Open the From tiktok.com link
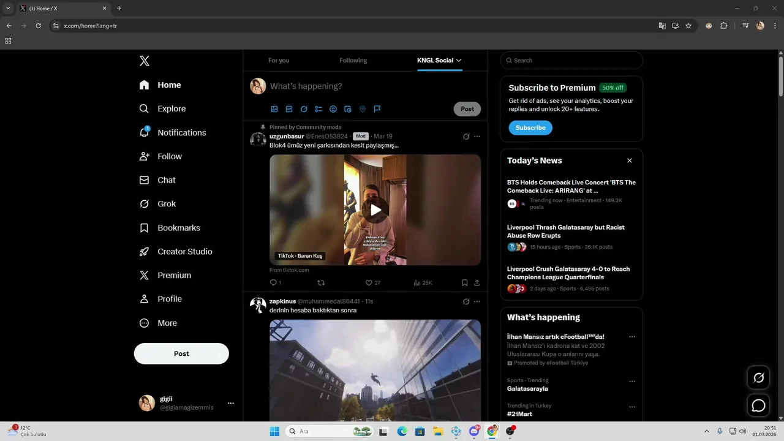Screen dimensions: 784x441 click(289, 270)
